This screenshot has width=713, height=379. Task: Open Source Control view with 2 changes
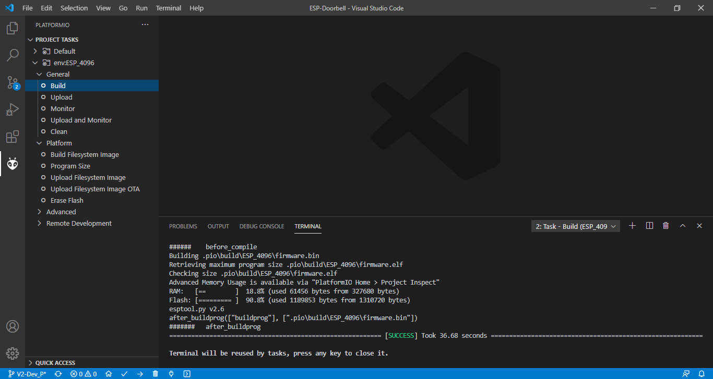tap(13, 82)
